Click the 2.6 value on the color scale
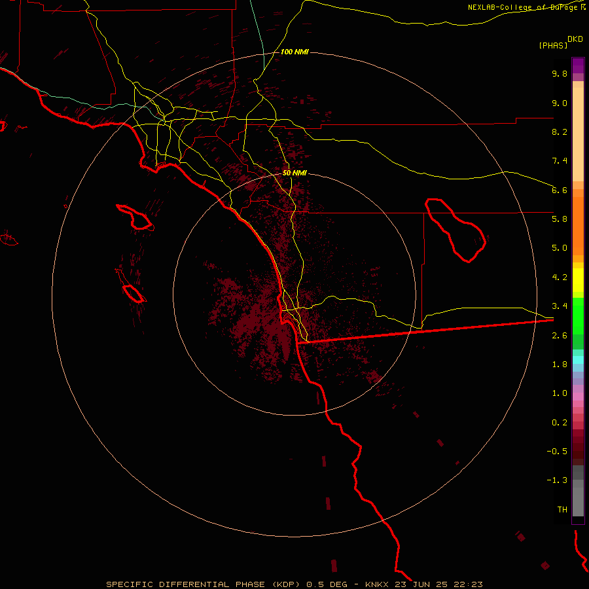 click(x=560, y=336)
